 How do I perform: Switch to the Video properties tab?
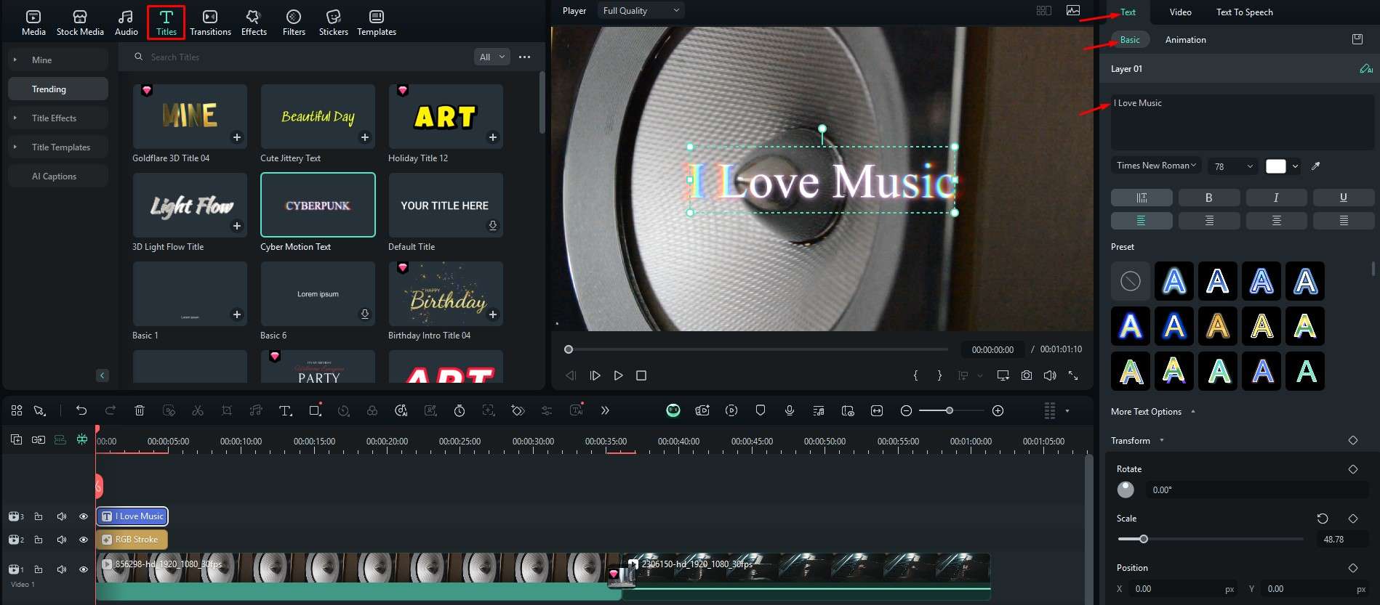[1180, 12]
